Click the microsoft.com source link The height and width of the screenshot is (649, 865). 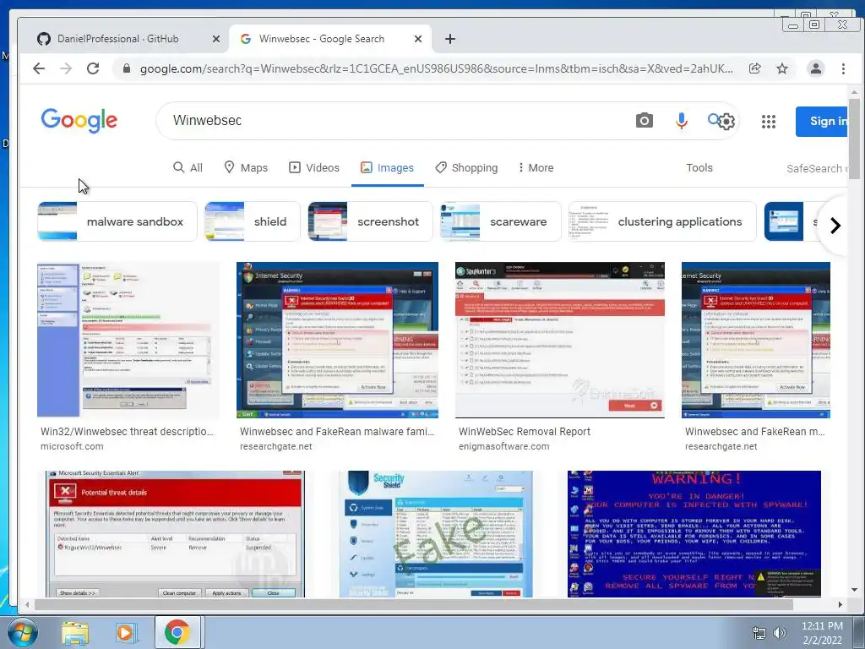[x=72, y=446]
